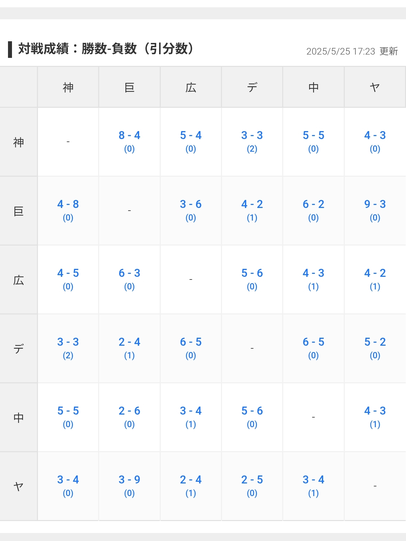Open the 2 - 6 record in the 中 row
The image size is (406, 541).
point(129,411)
